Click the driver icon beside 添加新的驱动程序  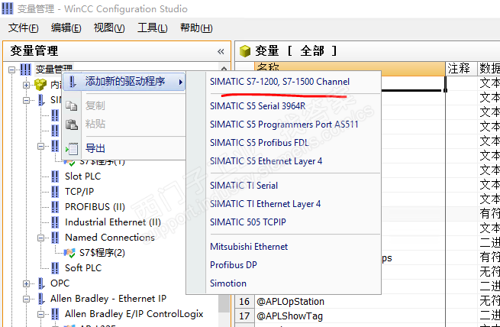73,82
